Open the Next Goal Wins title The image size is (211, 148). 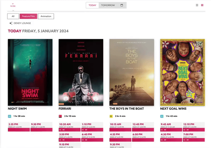[x=173, y=108]
